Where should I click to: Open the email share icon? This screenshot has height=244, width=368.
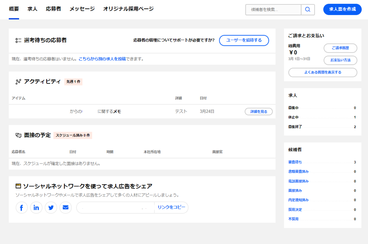click(x=65, y=207)
